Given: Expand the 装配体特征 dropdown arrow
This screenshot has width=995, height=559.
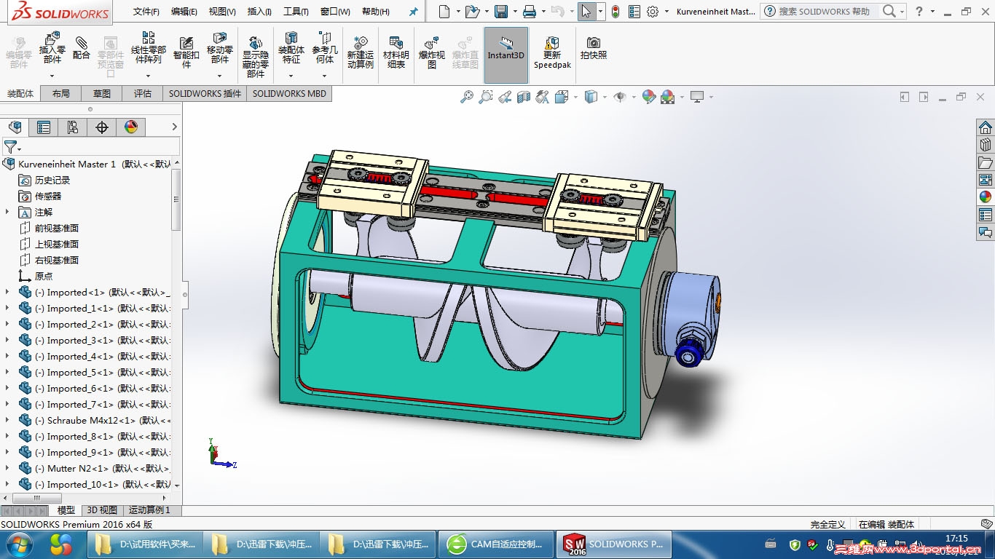Looking at the screenshot, I should [x=291, y=76].
